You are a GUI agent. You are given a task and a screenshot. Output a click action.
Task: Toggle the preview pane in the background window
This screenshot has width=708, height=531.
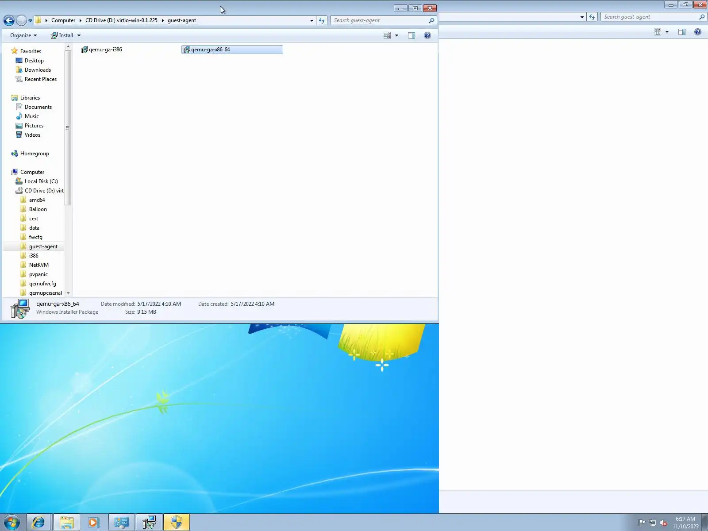682,32
